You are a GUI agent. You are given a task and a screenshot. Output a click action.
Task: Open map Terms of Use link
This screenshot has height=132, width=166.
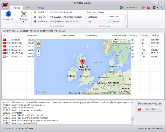pyautogui.click(x=124, y=93)
